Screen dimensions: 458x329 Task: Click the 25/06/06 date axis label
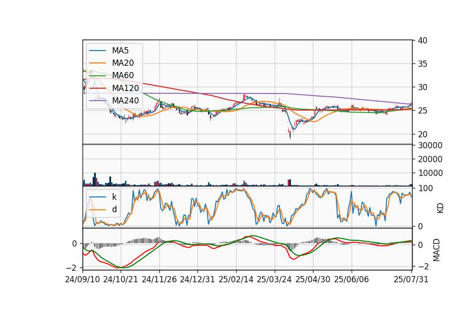click(352, 279)
